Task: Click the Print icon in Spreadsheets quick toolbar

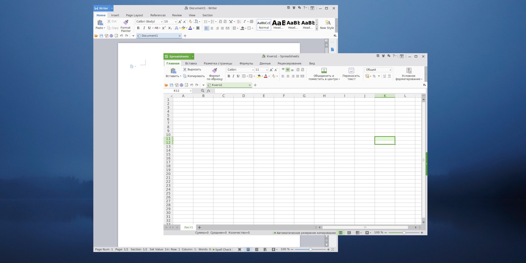Action: coord(181,85)
